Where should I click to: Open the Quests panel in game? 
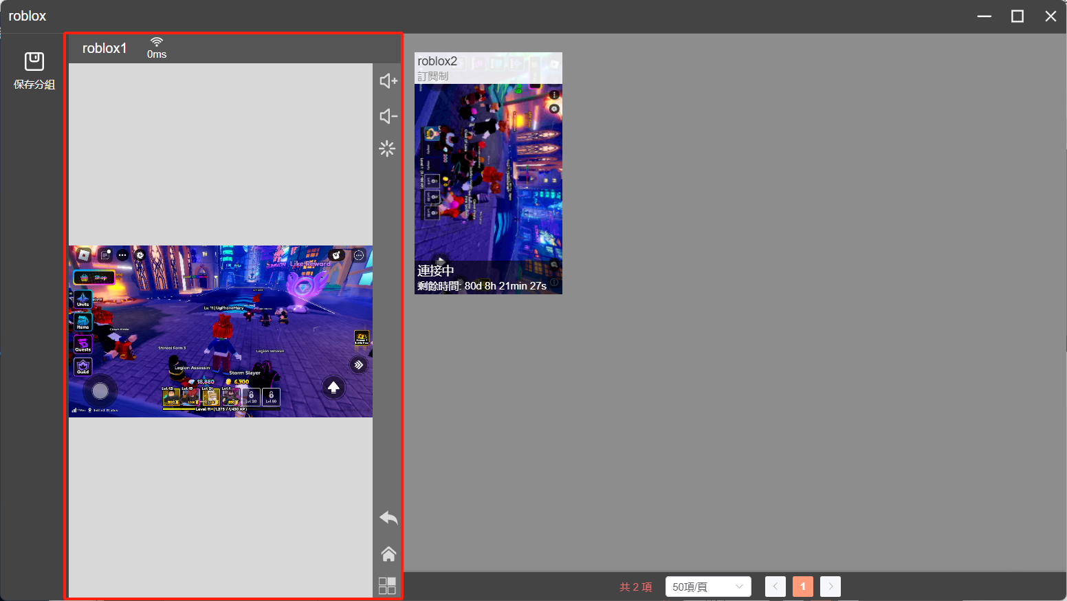pyautogui.click(x=83, y=345)
